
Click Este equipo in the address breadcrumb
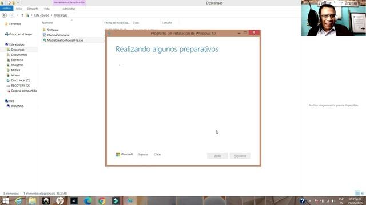(x=42, y=15)
